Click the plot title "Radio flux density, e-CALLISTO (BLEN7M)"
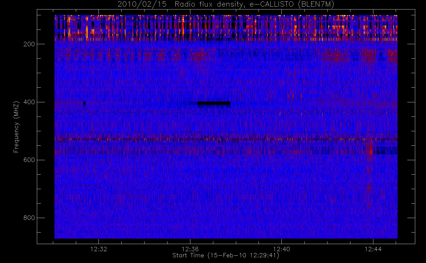The height and width of the screenshot is (263, 426). [254, 4]
